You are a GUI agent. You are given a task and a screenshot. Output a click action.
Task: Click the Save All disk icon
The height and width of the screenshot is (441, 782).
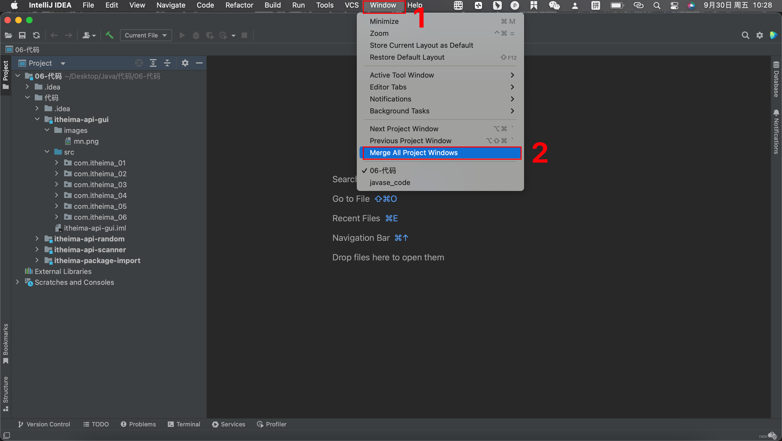[x=22, y=35]
